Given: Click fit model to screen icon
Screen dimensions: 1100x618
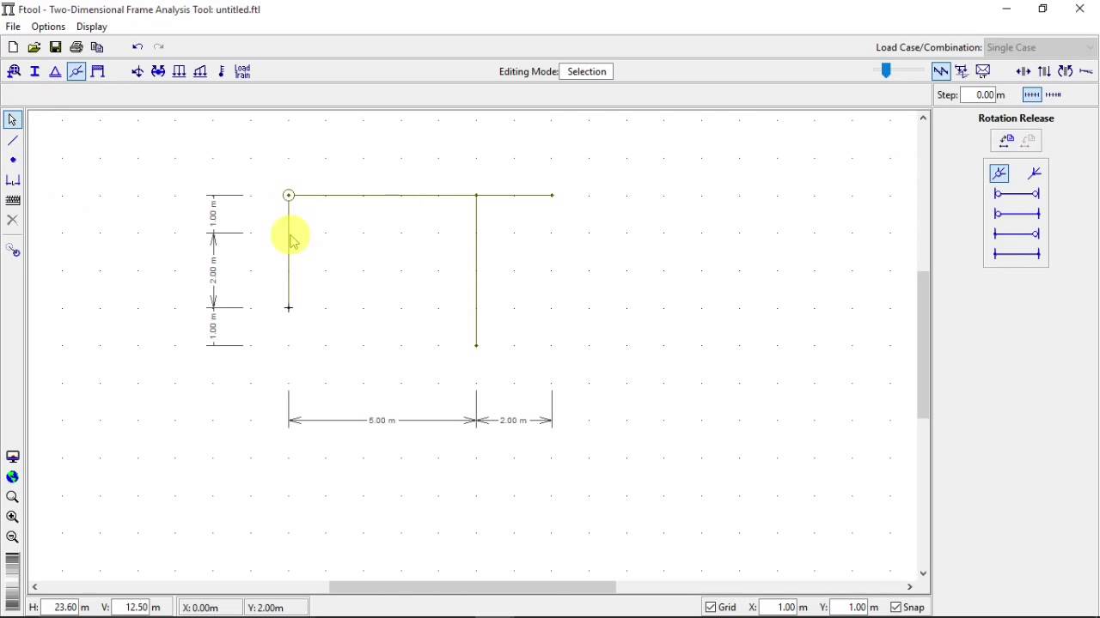Looking at the screenshot, I should [13, 457].
